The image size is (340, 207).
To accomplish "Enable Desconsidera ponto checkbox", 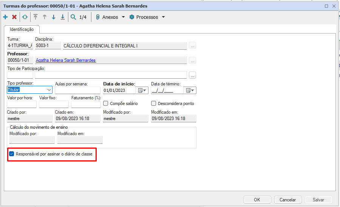I will tap(153, 103).
